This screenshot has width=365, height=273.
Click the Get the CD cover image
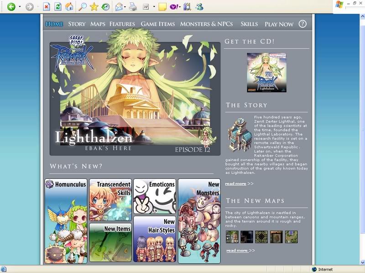pyautogui.click(x=267, y=73)
